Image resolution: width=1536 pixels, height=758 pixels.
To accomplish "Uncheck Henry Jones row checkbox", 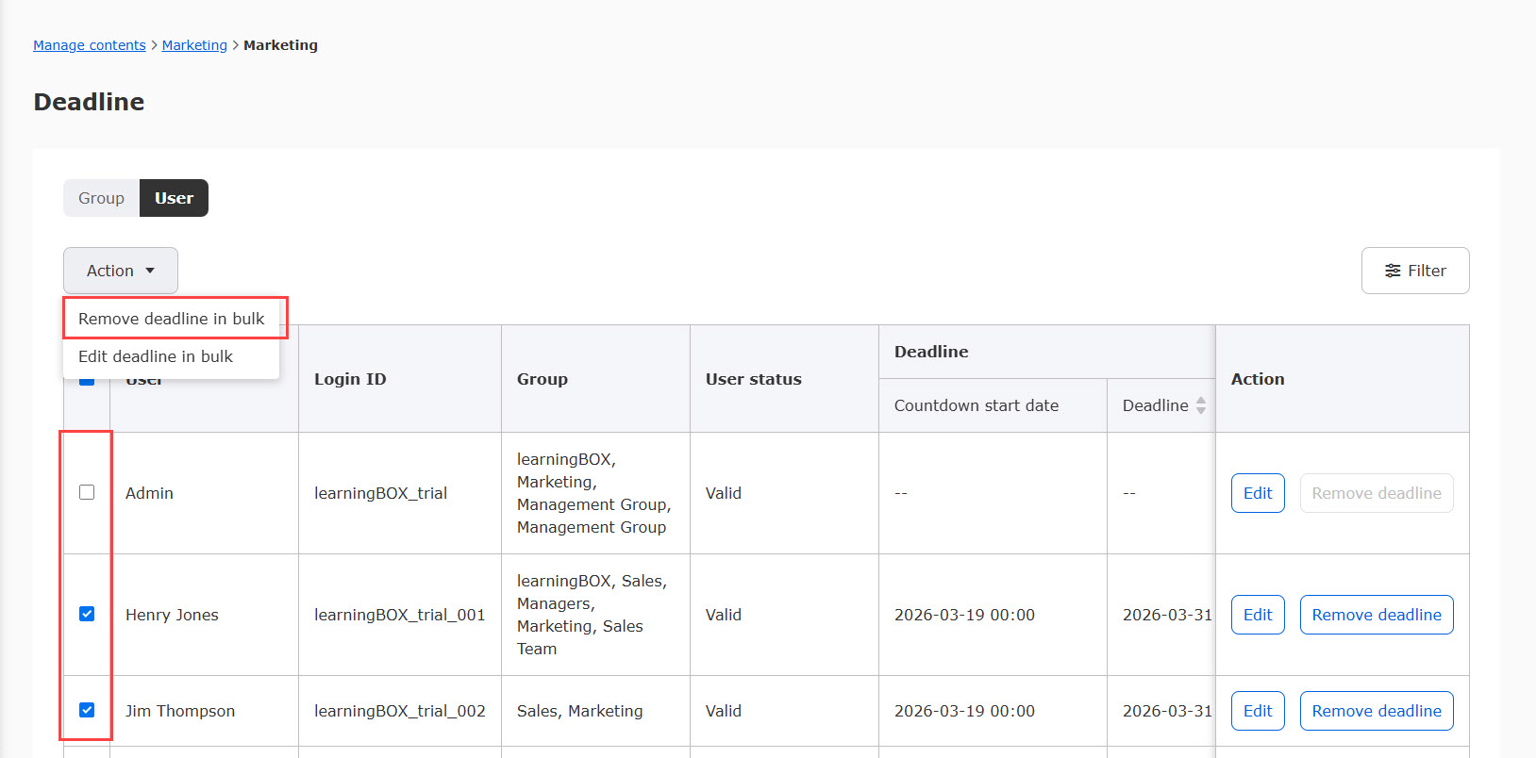I will pyautogui.click(x=87, y=614).
